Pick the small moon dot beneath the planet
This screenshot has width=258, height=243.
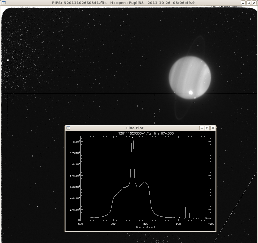pos(194,103)
